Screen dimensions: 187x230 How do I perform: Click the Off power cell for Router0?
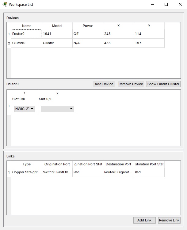pos(88,34)
